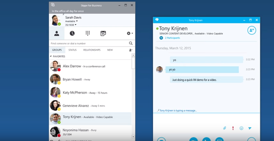Click the 'yo yo' message bubble
This screenshot has height=141, width=274.
coord(202,69)
